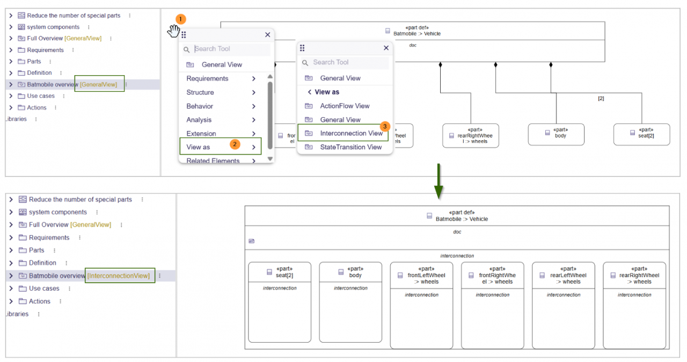Close the palette listing StateTransition View
Screen dimensions: 687x362
tap(386, 48)
